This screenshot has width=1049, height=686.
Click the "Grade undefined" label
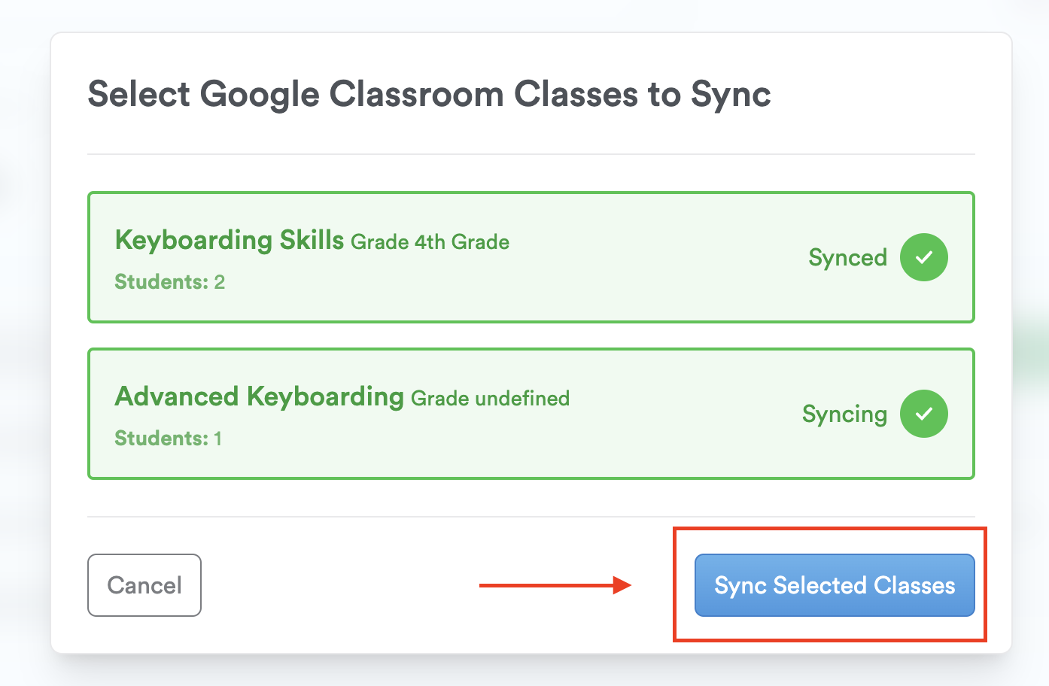[x=490, y=399]
